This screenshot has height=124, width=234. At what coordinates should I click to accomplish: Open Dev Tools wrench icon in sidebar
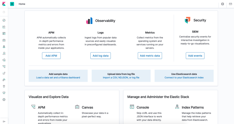[x=4, y=86]
